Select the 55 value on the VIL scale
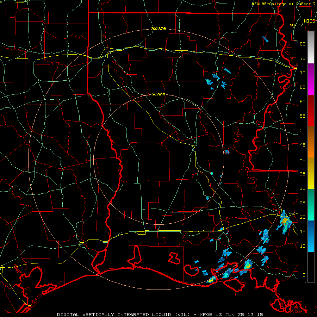Image resolution: width=317 pixels, height=317 pixels. tap(303, 116)
